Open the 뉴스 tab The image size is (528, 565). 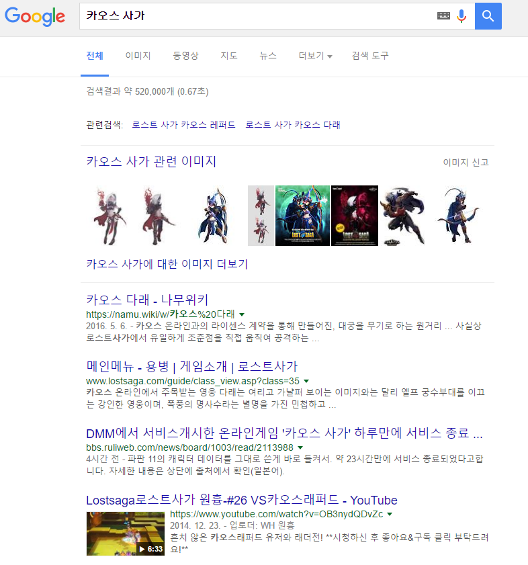(x=268, y=56)
